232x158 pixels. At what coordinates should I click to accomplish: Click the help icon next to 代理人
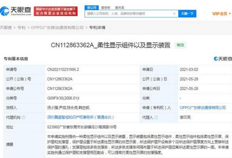pos(156,117)
